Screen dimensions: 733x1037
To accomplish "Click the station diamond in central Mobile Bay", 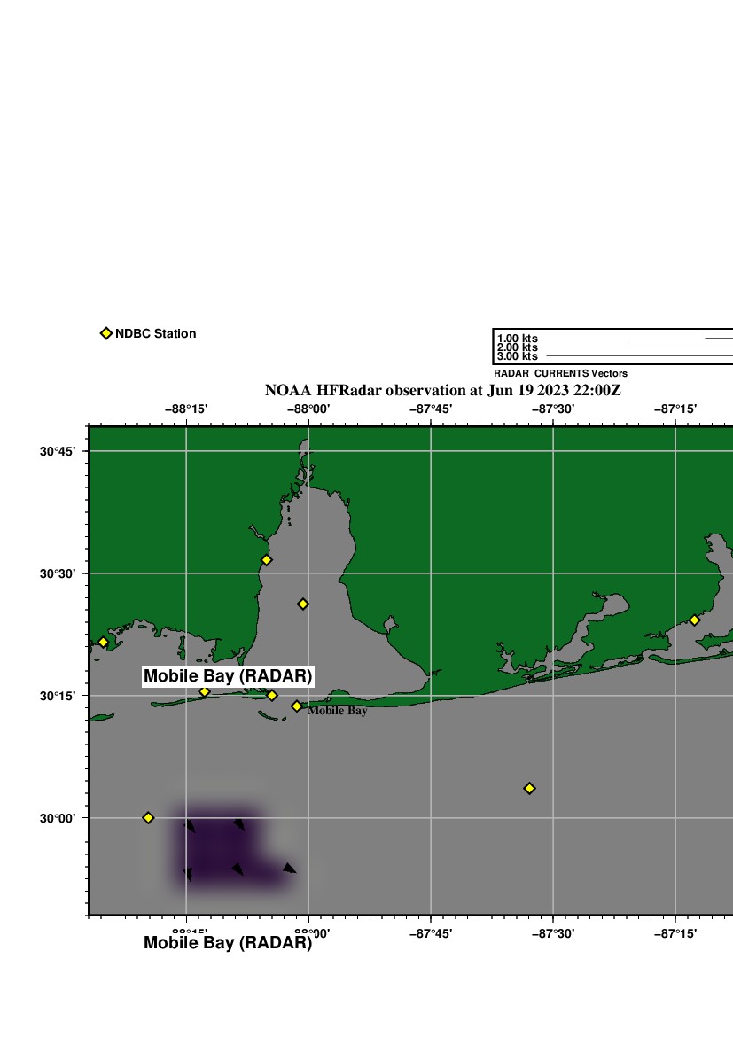I will point(303,604).
